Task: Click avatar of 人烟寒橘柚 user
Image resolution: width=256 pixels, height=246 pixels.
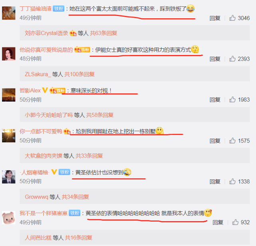Action: pos(9,177)
